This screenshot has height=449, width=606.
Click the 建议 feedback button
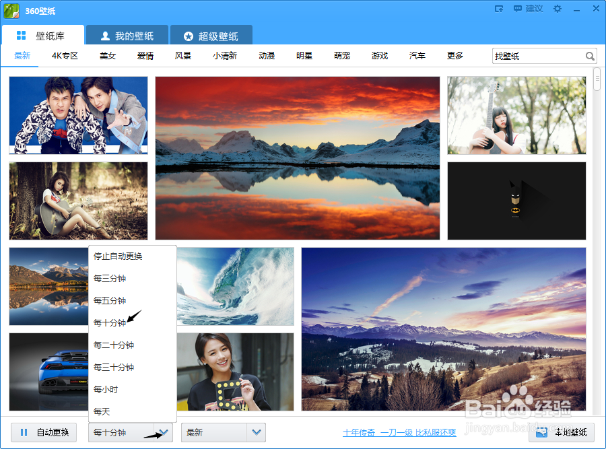528,9
